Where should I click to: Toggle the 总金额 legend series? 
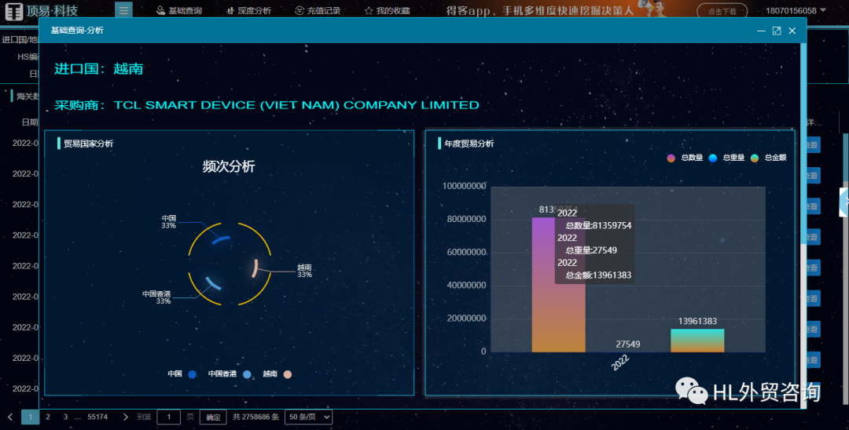click(x=768, y=158)
